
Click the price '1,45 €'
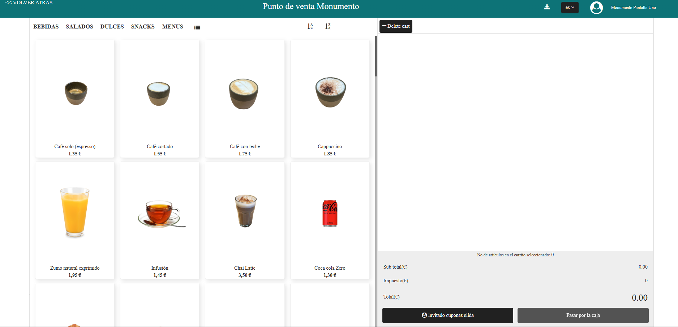(x=160, y=275)
